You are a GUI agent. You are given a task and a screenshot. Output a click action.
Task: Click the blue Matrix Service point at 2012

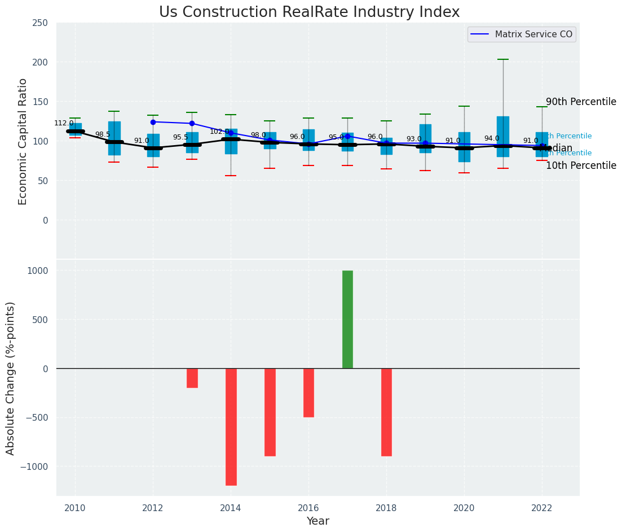(153, 122)
